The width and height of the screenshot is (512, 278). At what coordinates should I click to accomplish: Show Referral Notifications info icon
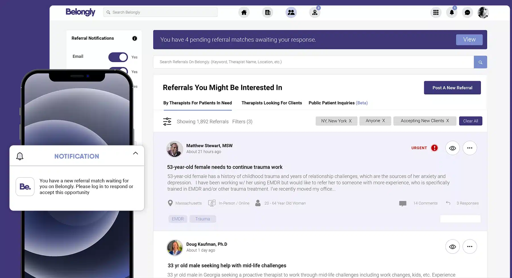pyautogui.click(x=135, y=38)
